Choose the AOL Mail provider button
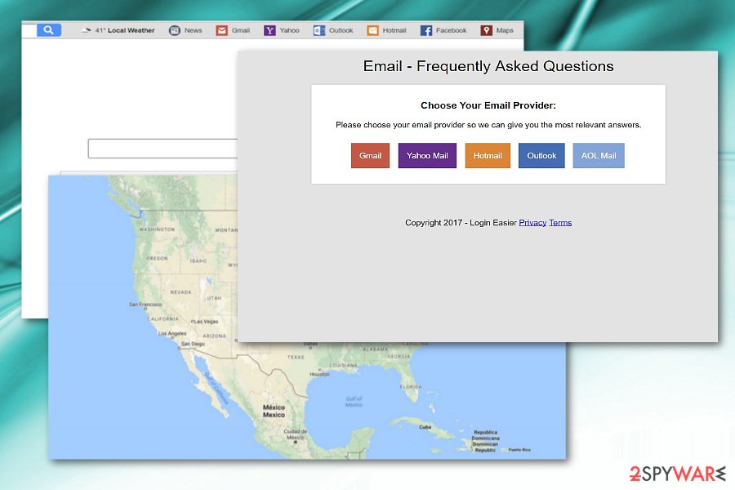The height and width of the screenshot is (490, 735). [599, 155]
